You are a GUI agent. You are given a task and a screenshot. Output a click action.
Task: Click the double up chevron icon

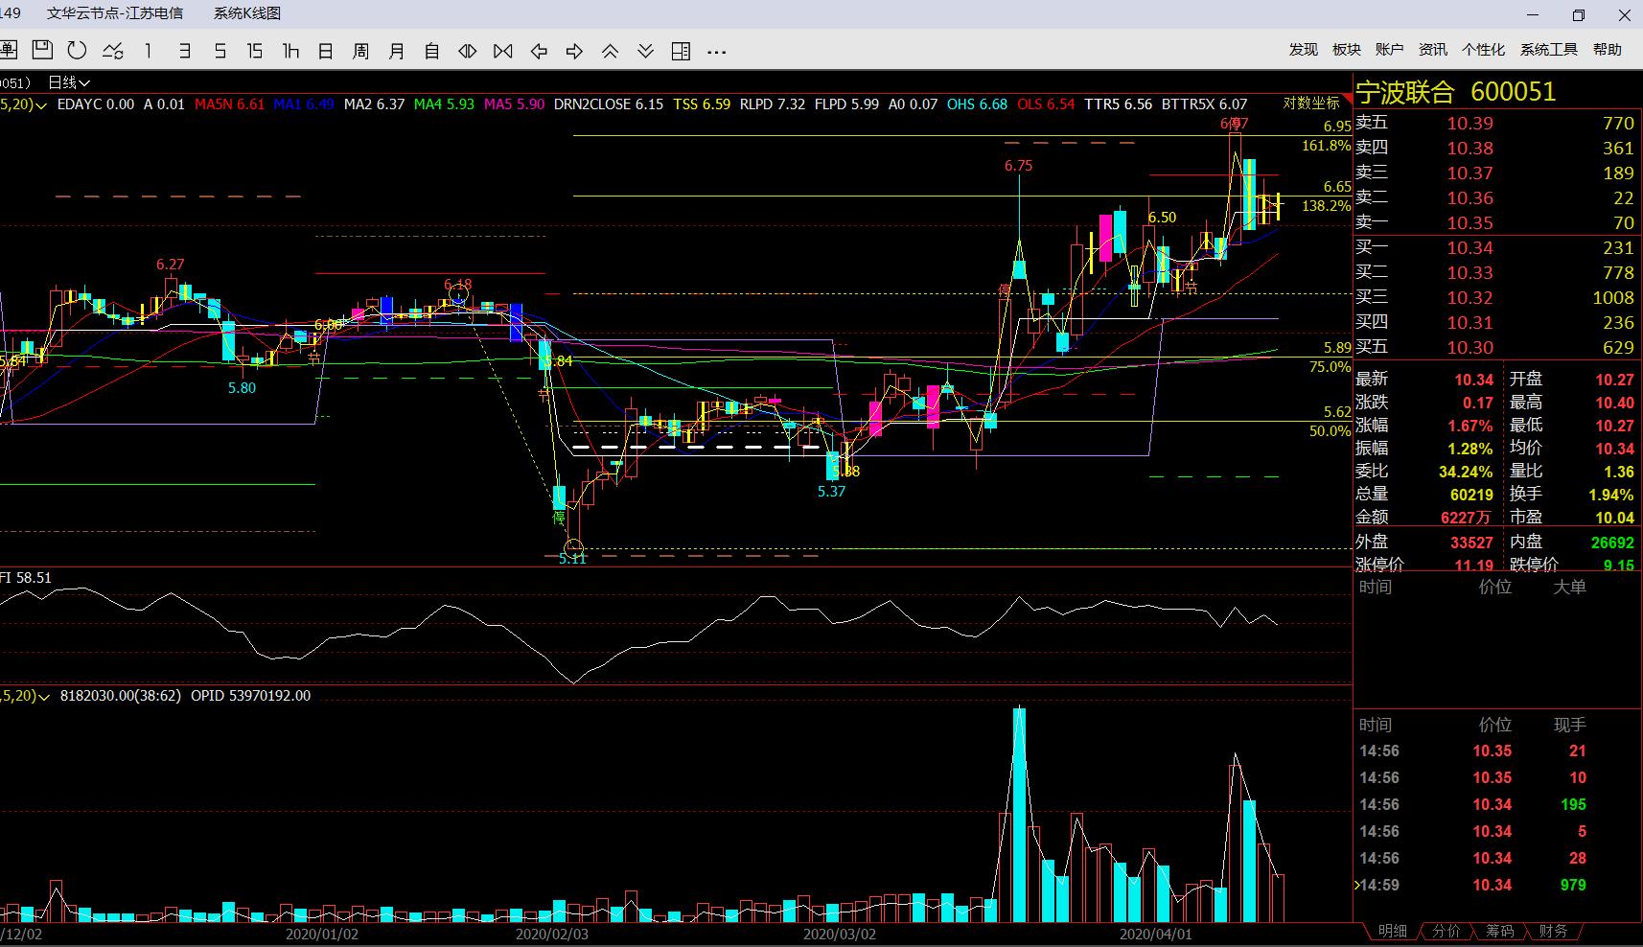[610, 51]
